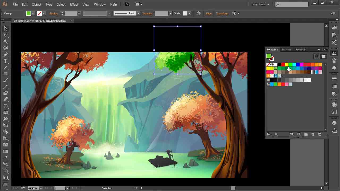Open the zoom level dropdown in status bar

click(41, 188)
